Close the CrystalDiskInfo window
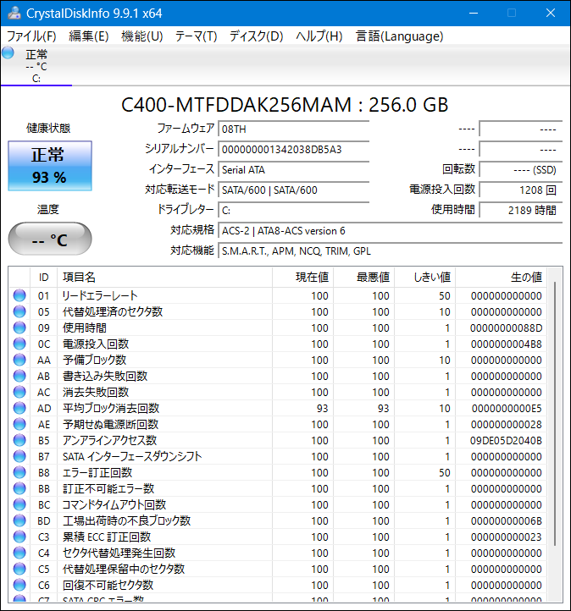This screenshot has height=611, width=571. (x=551, y=13)
